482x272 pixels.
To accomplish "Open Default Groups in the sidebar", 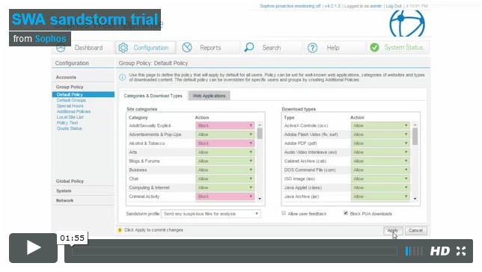I will point(71,100).
